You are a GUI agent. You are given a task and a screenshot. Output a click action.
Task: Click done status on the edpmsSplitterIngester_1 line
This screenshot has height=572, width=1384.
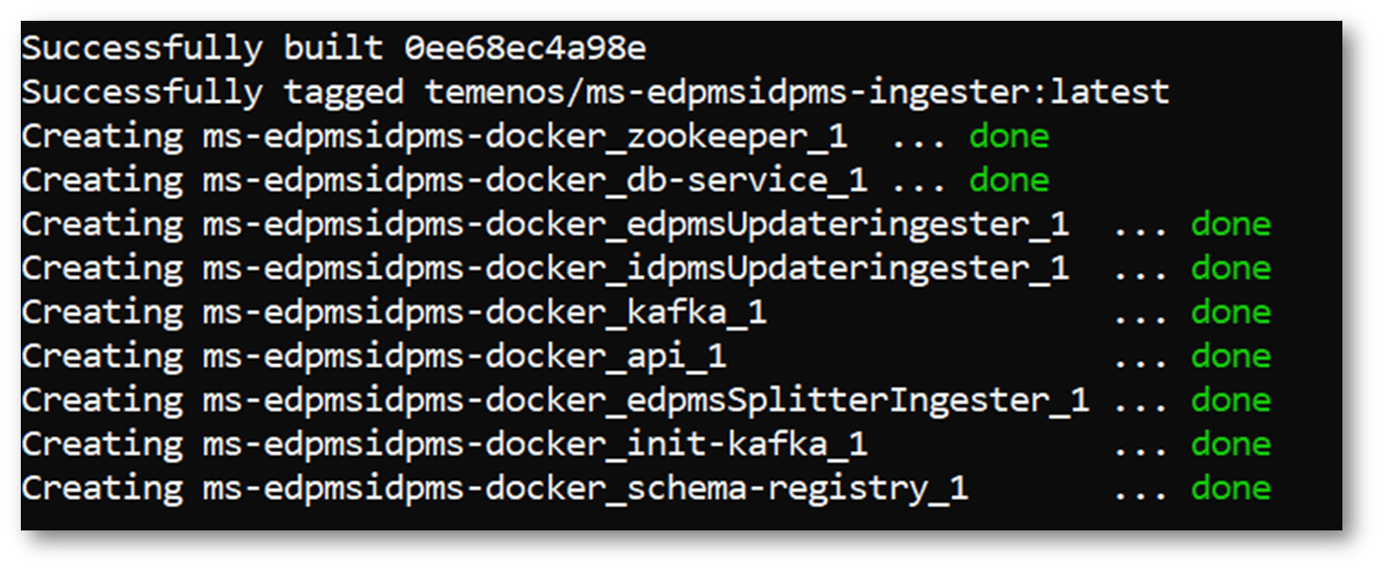pyautogui.click(x=1230, y=401)
